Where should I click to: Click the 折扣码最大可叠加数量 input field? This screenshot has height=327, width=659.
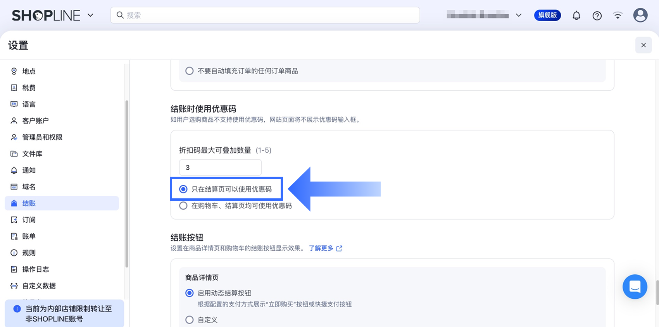(x=220, y=167)
